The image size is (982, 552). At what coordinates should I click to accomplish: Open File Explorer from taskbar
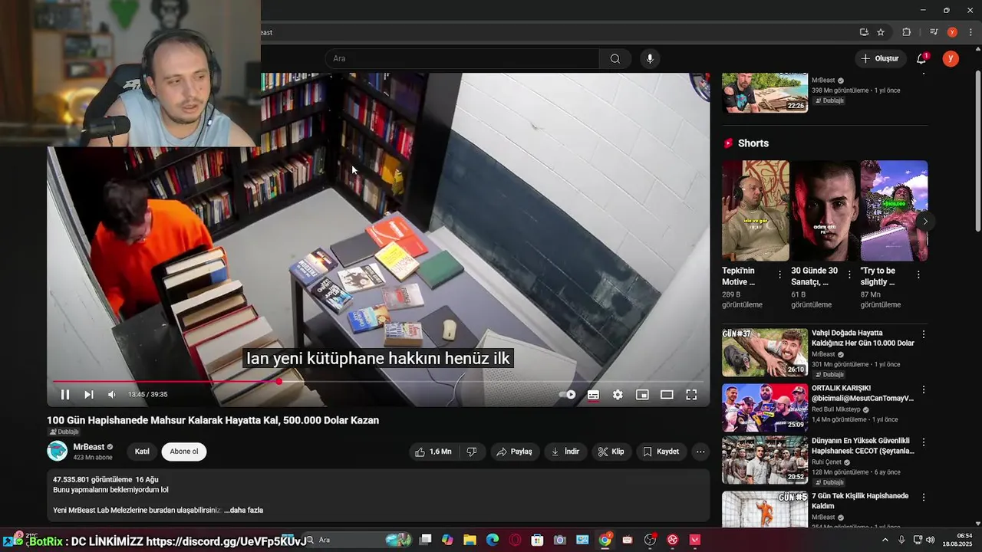[470, 540]
